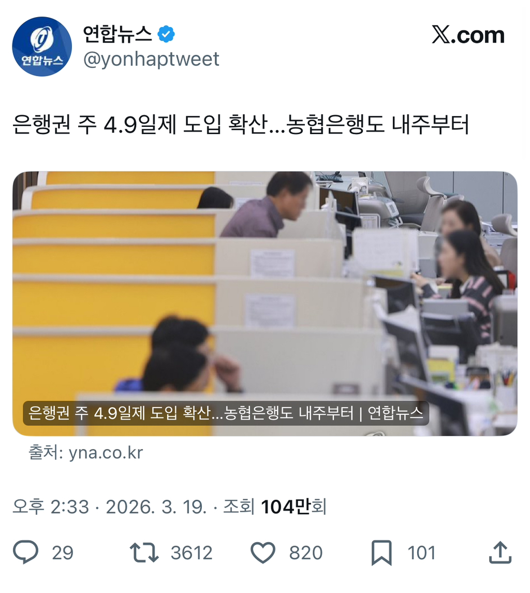Viewport: 530px width, 593px height.
Task: Click the X.com logo
Action: pyautogui.click(x=468, y=35)
